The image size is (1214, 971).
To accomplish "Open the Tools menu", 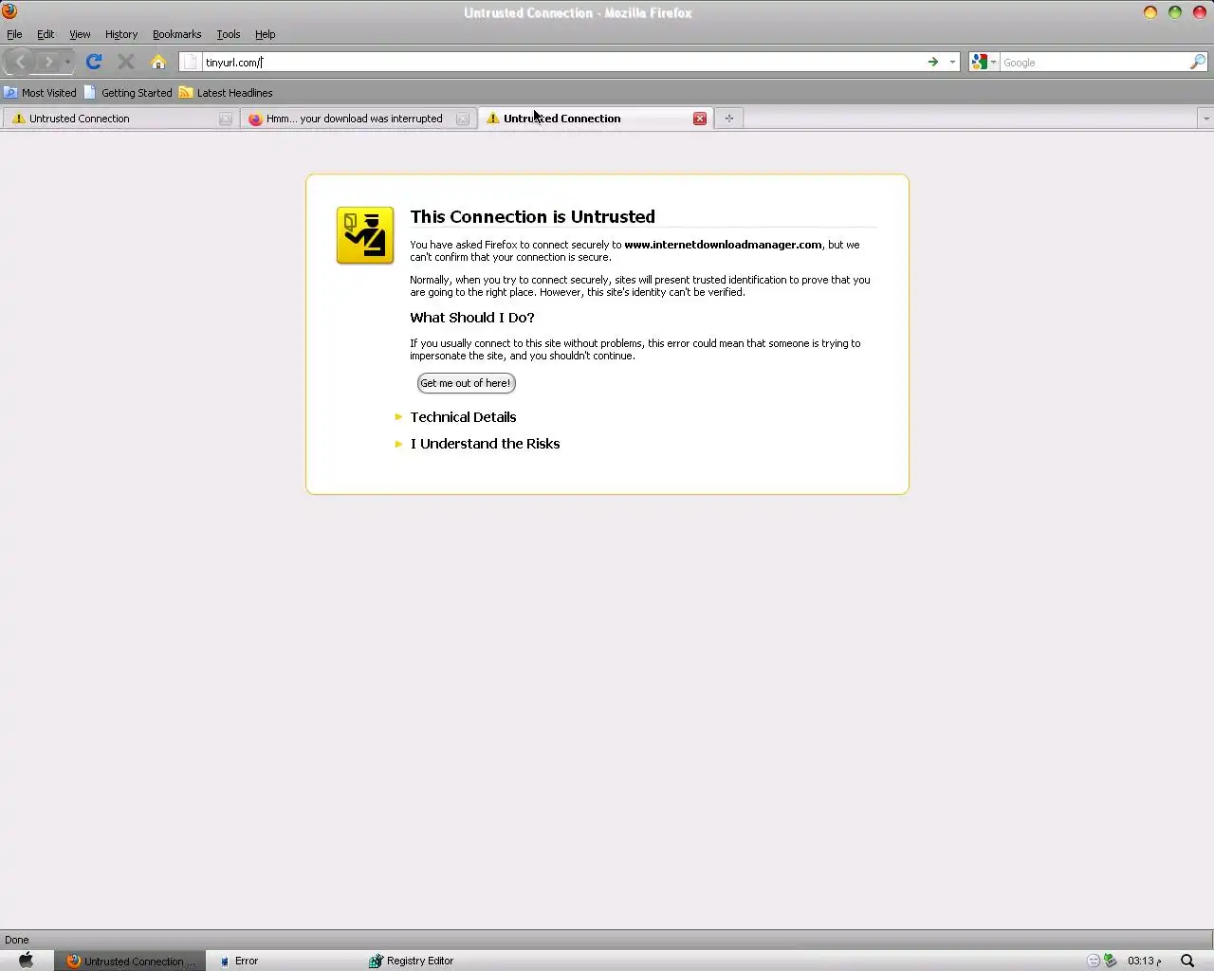I will coord(228,34).
